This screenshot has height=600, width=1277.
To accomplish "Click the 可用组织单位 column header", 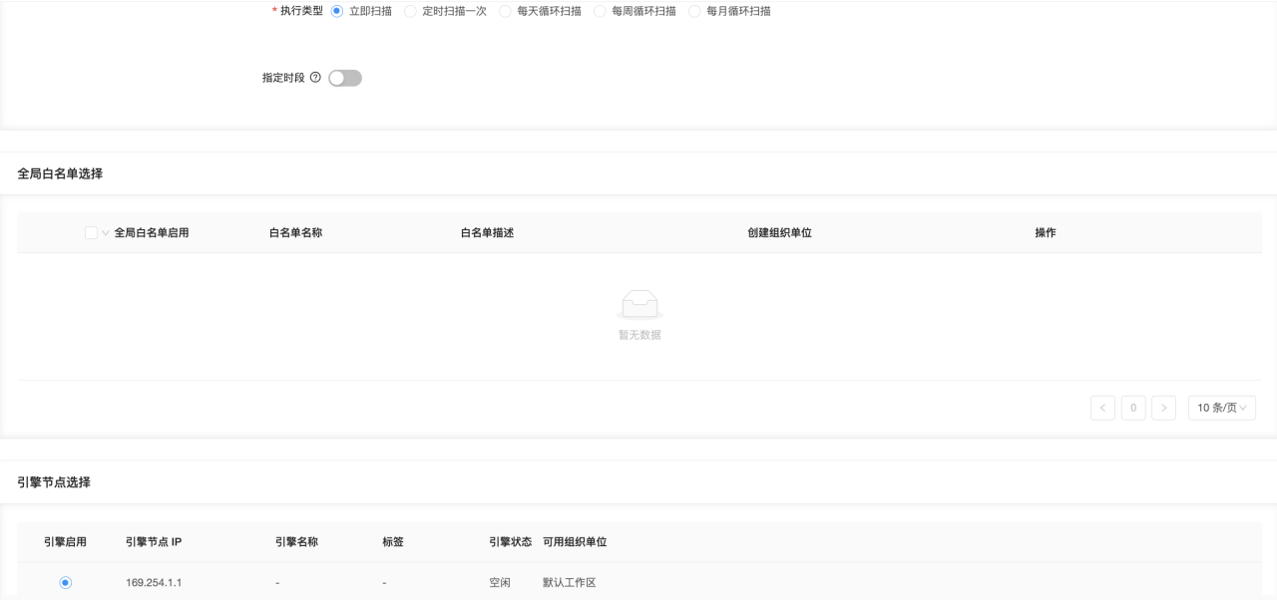I will click(x=575, y=542).
